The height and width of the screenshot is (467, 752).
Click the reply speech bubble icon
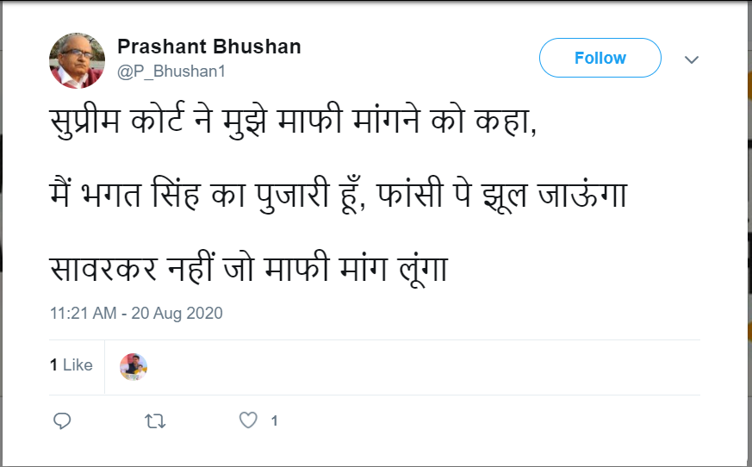62,420
